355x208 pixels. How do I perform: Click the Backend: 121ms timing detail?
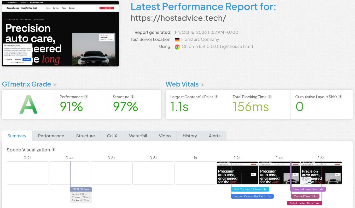pos(80,200)
